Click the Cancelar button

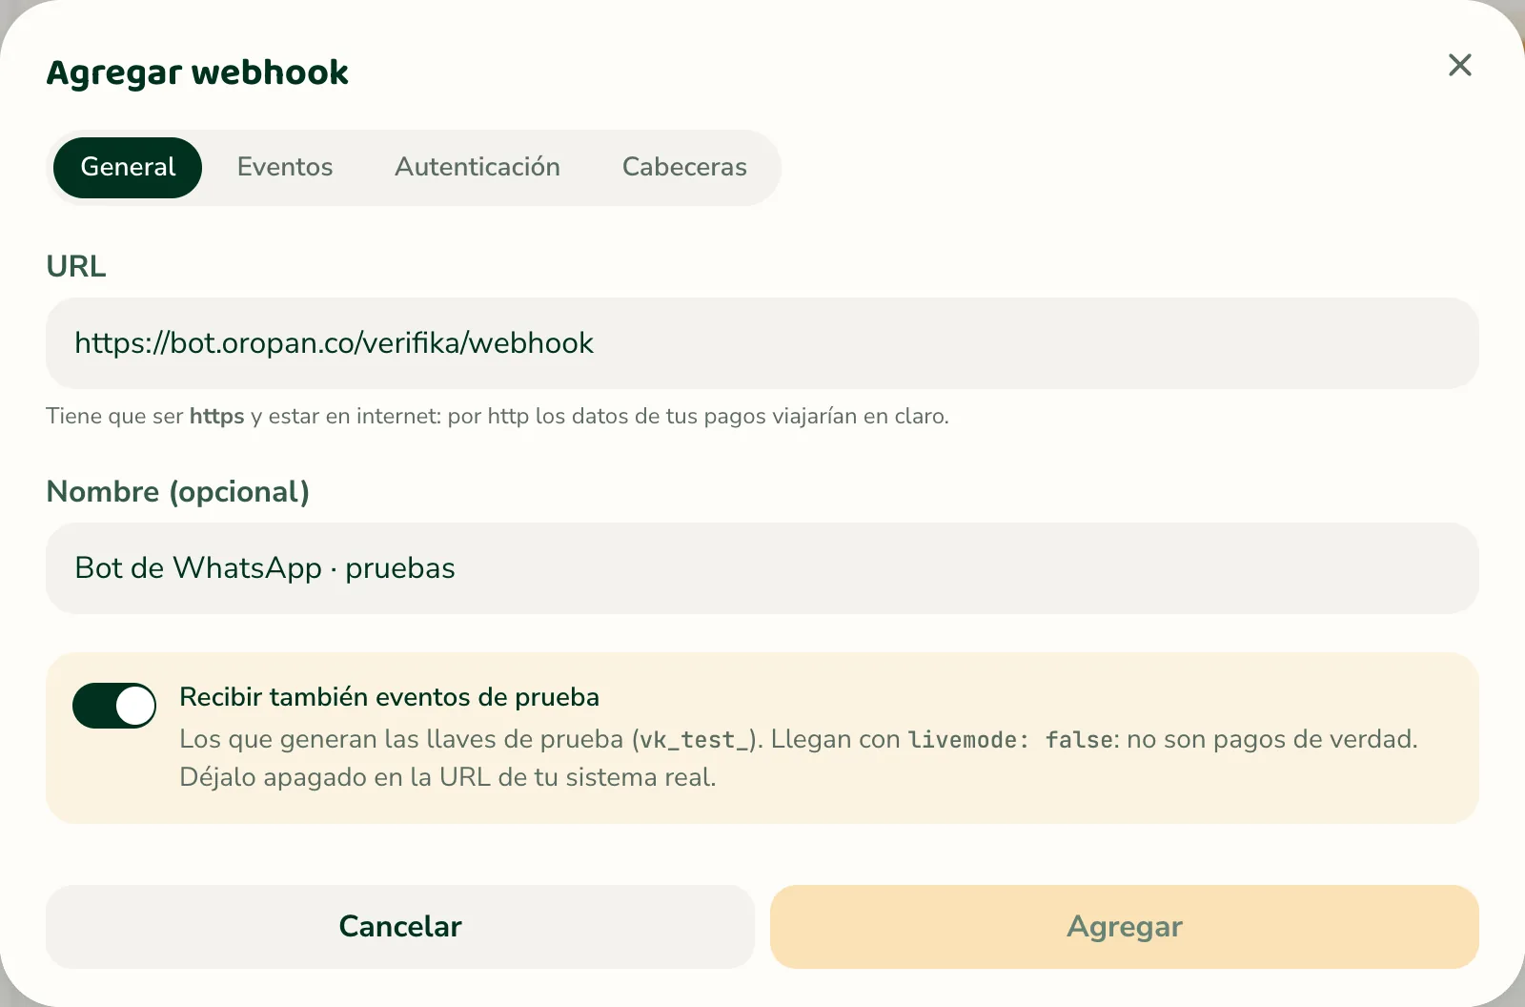click(400, 927)
